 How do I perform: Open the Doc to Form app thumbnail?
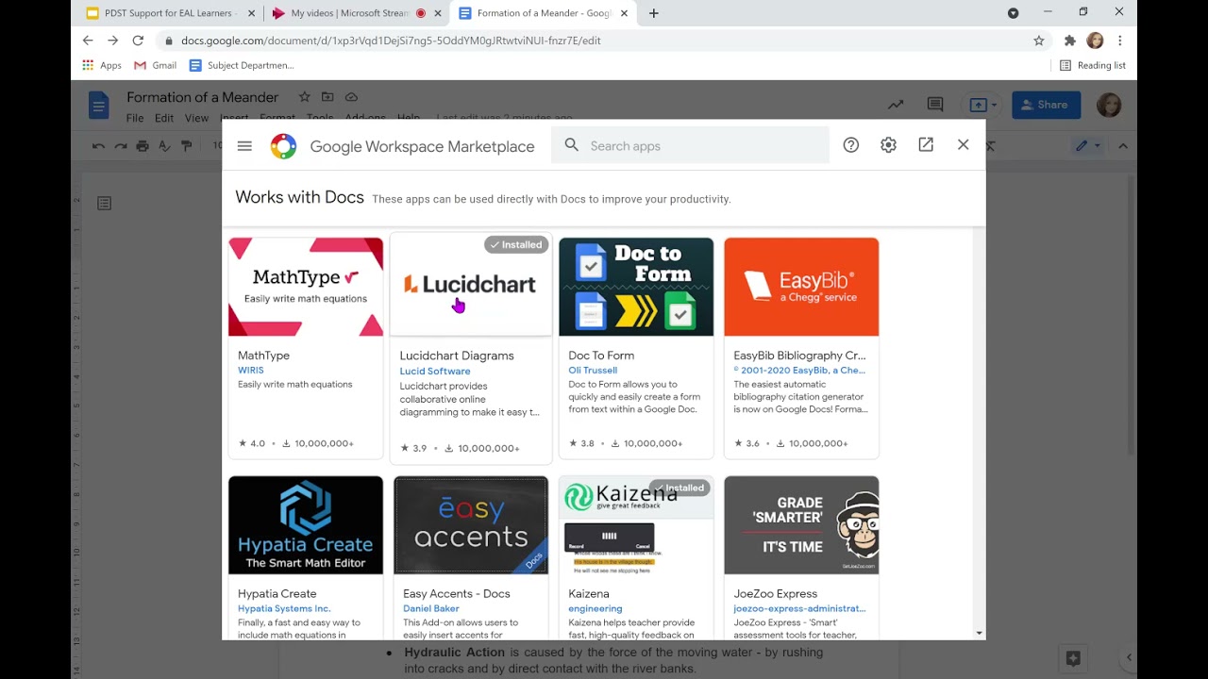click(x=636, y=287)
